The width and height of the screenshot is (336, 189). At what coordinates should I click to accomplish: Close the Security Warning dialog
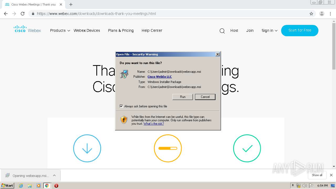pos(218,54)
